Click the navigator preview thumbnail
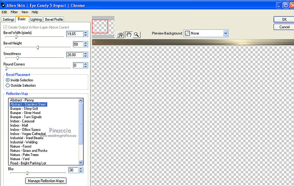Screen dimensions: 294x186 (x=103, y=27)
